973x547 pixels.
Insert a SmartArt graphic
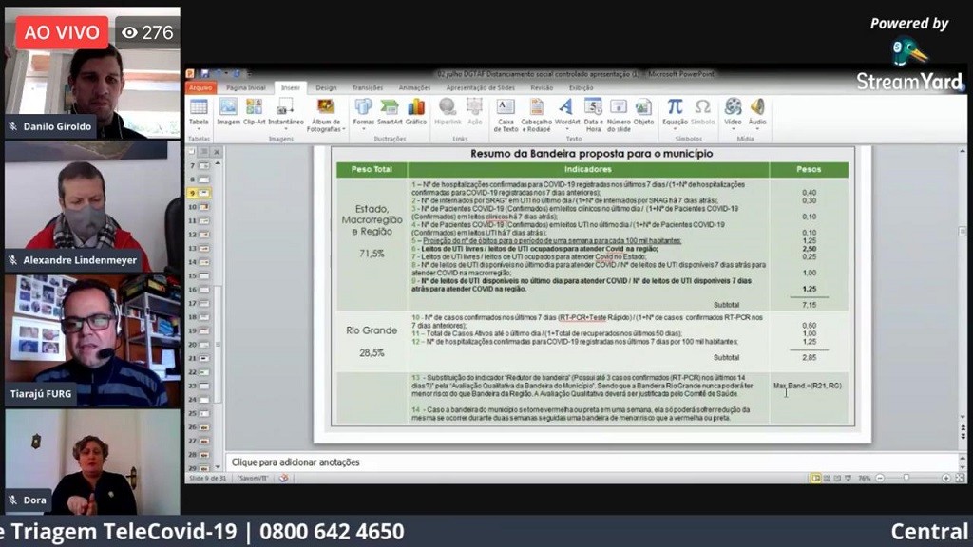coord(390,111)
